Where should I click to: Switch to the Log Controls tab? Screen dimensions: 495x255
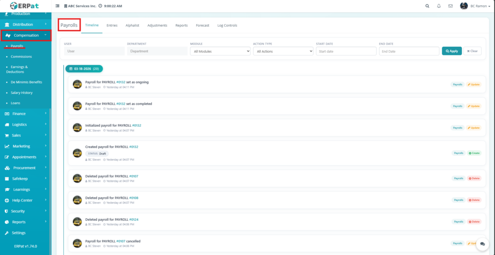tap(227, 25)
